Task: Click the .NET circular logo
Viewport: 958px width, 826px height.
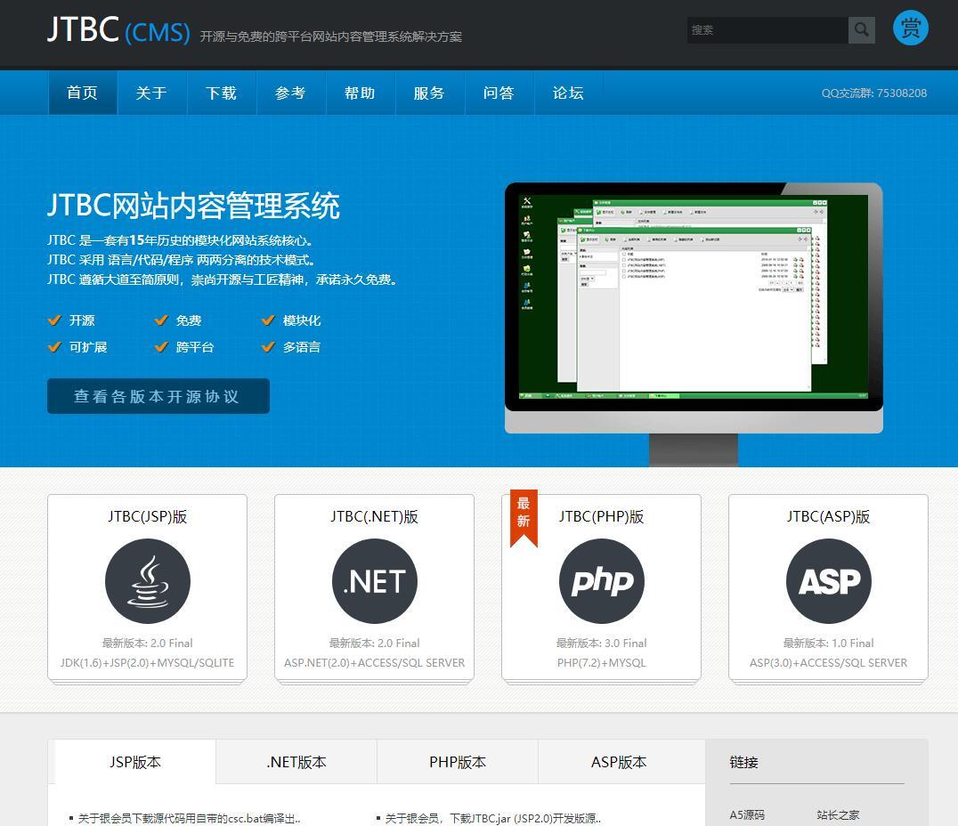Action: pos(374,581)
